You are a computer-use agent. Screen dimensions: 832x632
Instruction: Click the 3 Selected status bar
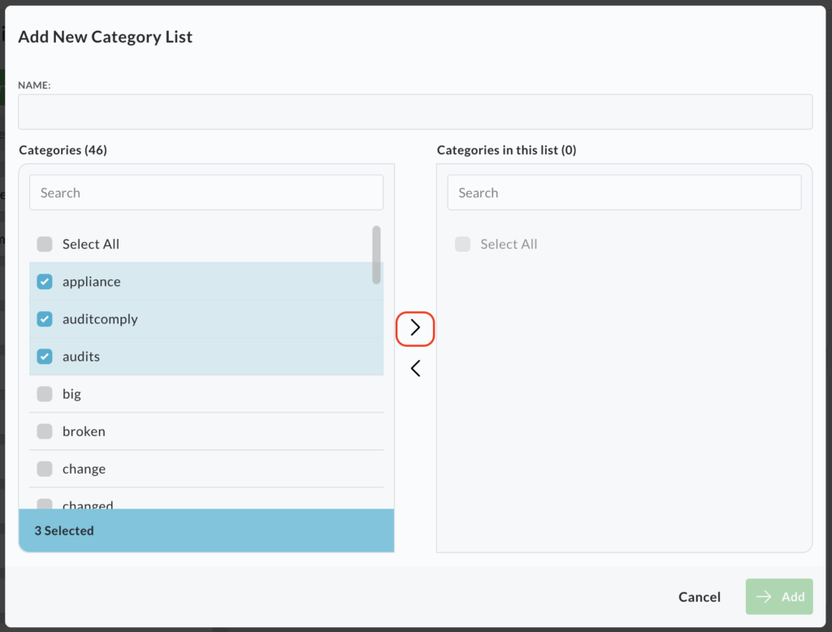[x=206, y=530]
